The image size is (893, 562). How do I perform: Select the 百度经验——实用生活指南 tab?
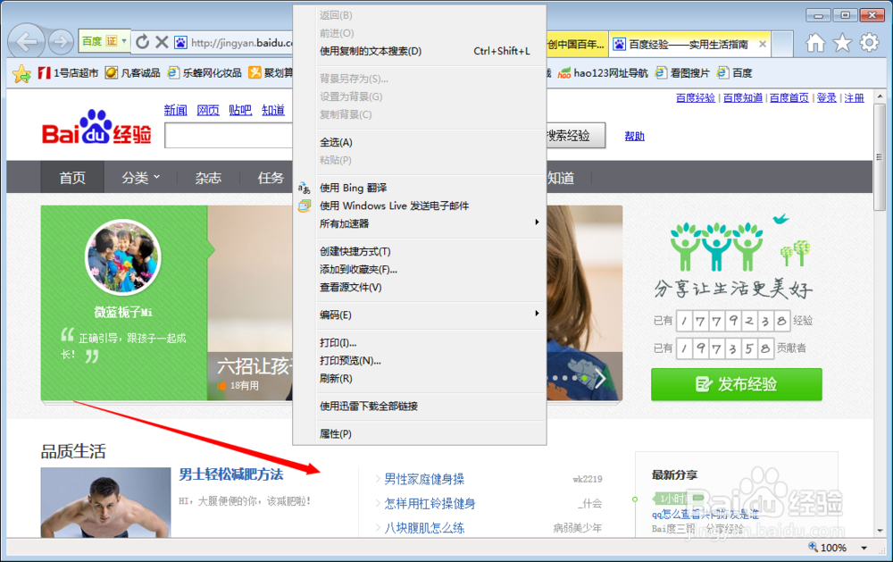coord(689,44)
